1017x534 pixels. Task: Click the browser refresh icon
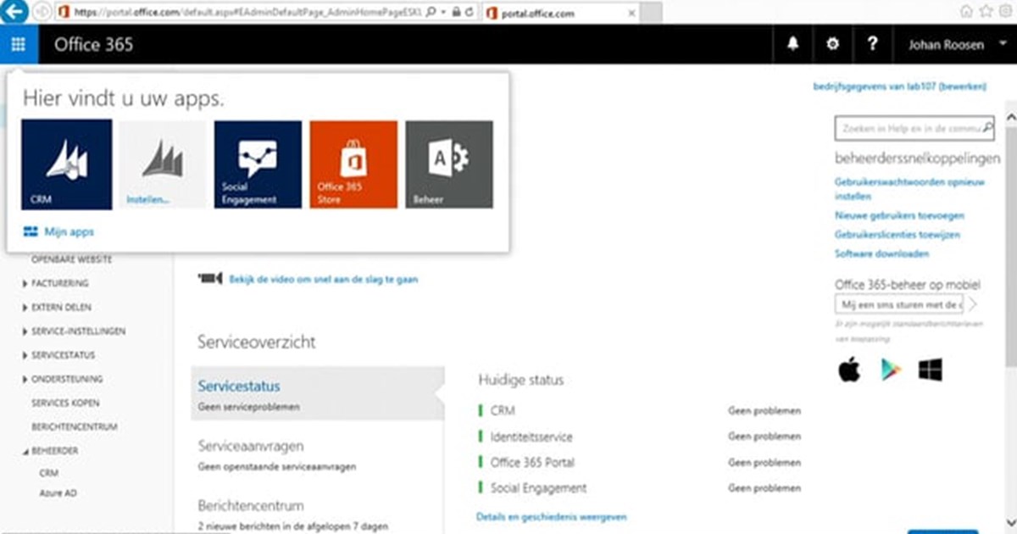pyautogui.click(x=469, y=12)
